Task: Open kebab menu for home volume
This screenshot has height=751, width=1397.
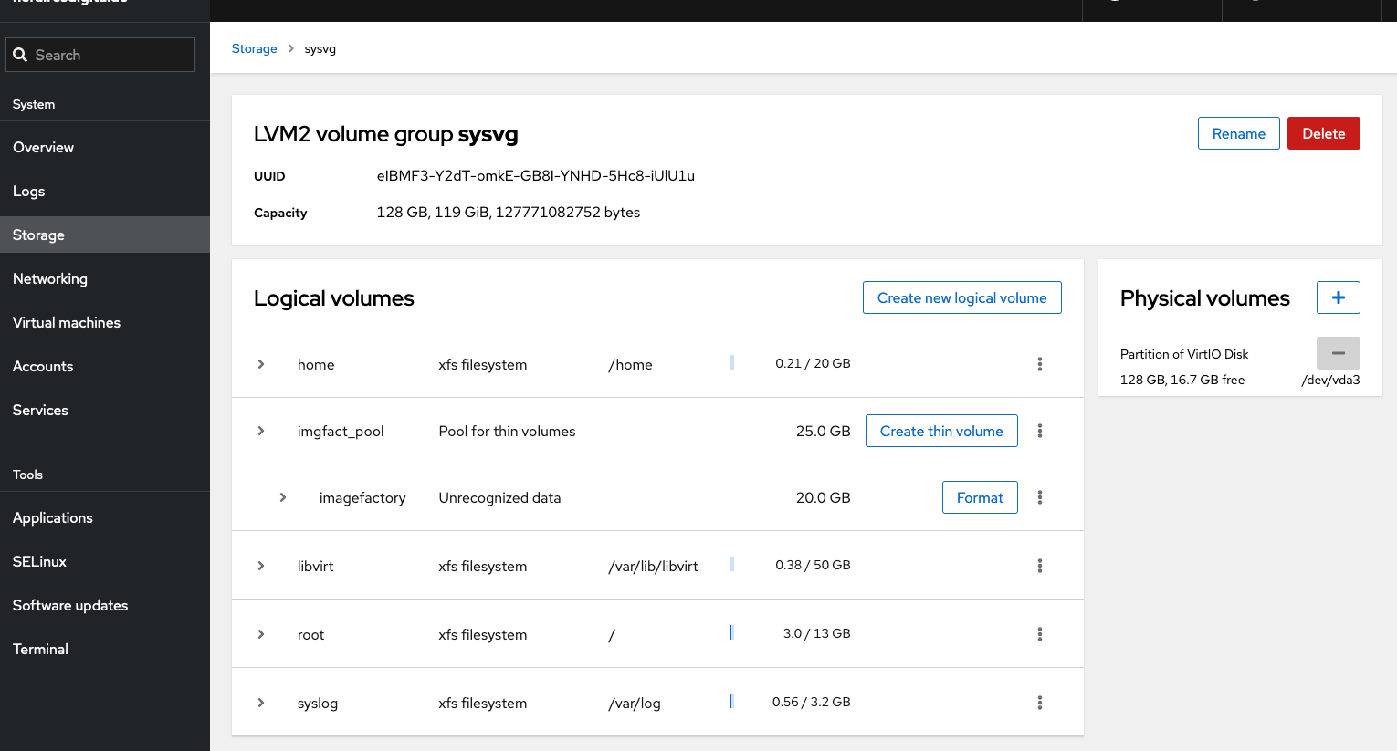Action: pos(1039,364)
